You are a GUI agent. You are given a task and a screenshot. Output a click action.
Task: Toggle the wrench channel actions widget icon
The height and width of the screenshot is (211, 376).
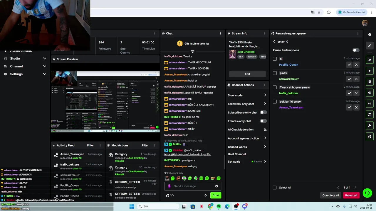click(370, 125)
